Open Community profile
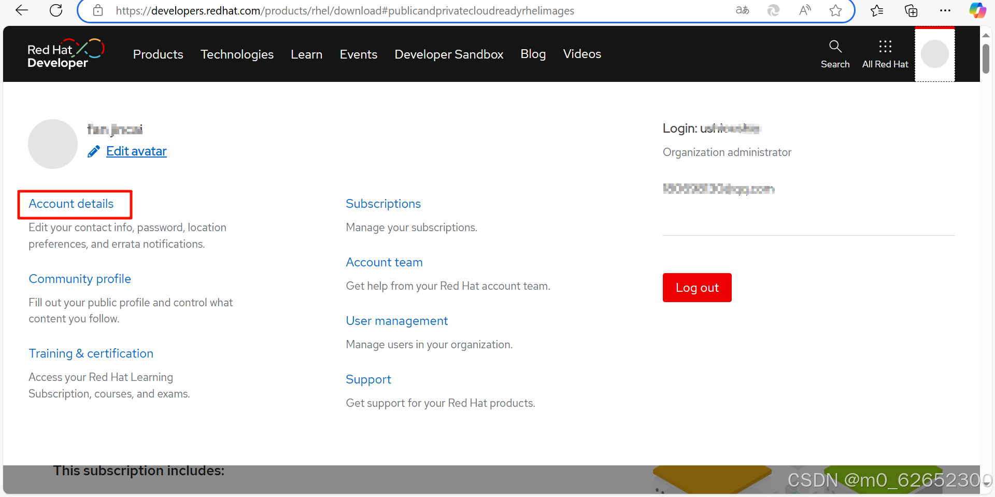995x497 pixels. click(x=80, y=279)
